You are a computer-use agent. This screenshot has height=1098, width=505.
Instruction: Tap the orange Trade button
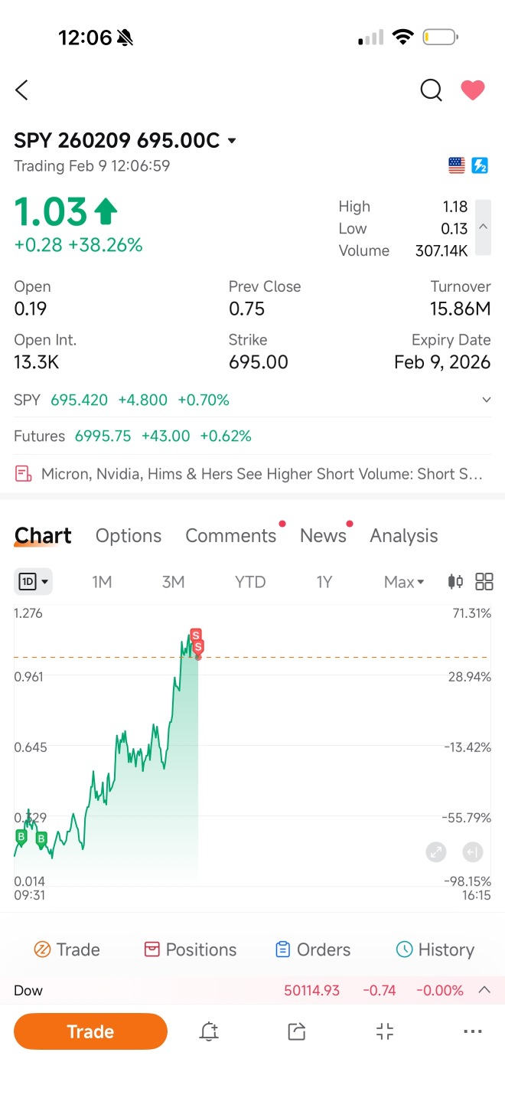click(90, 1031)
